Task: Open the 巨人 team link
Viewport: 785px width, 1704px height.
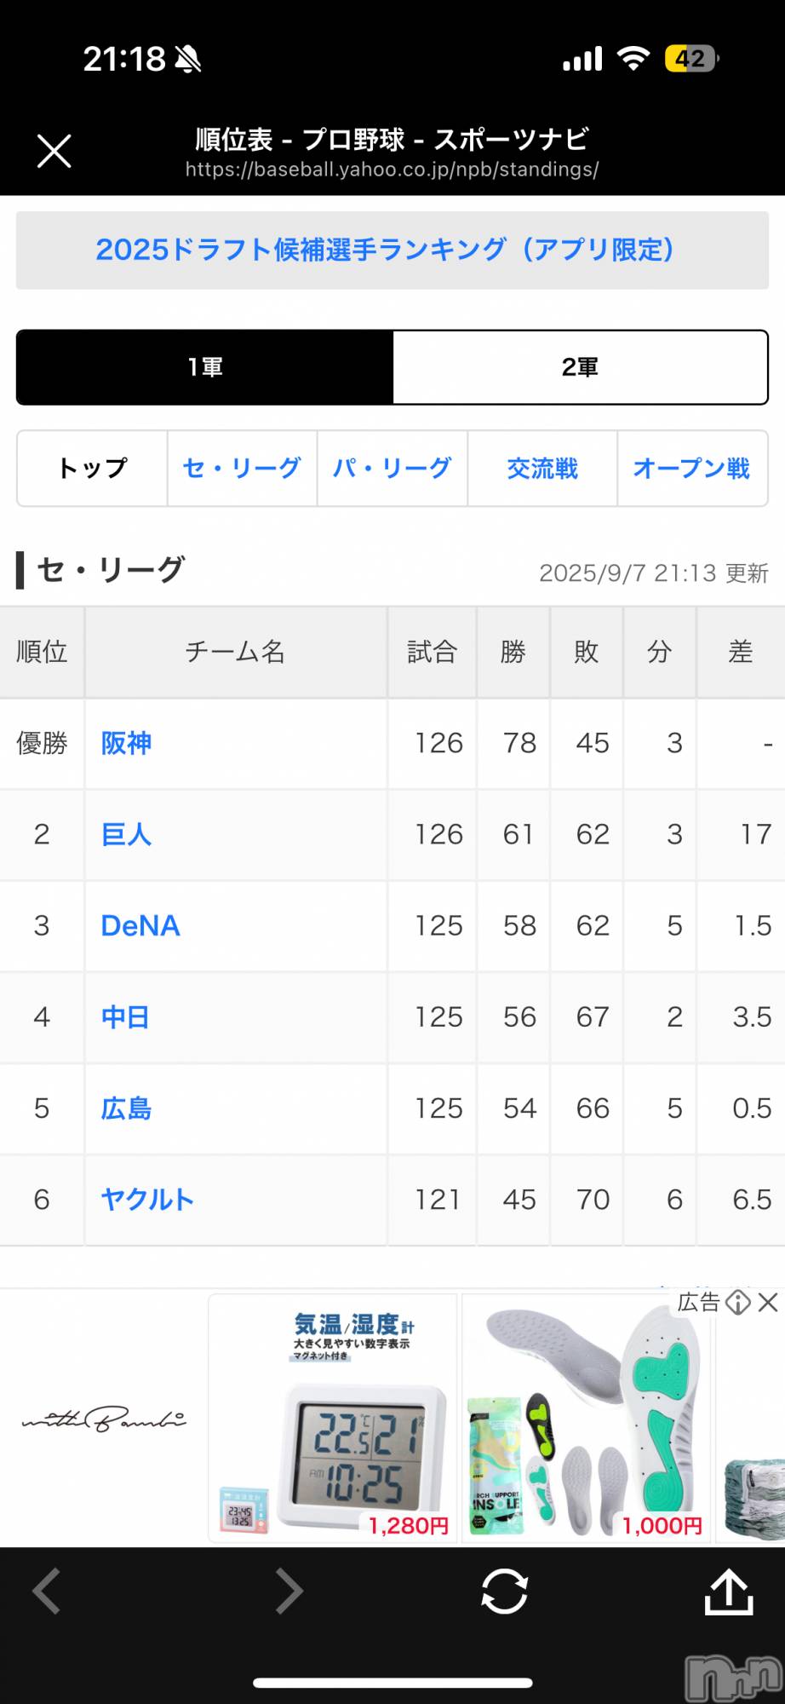Action: pyautogui.click(x=126, y=834)
